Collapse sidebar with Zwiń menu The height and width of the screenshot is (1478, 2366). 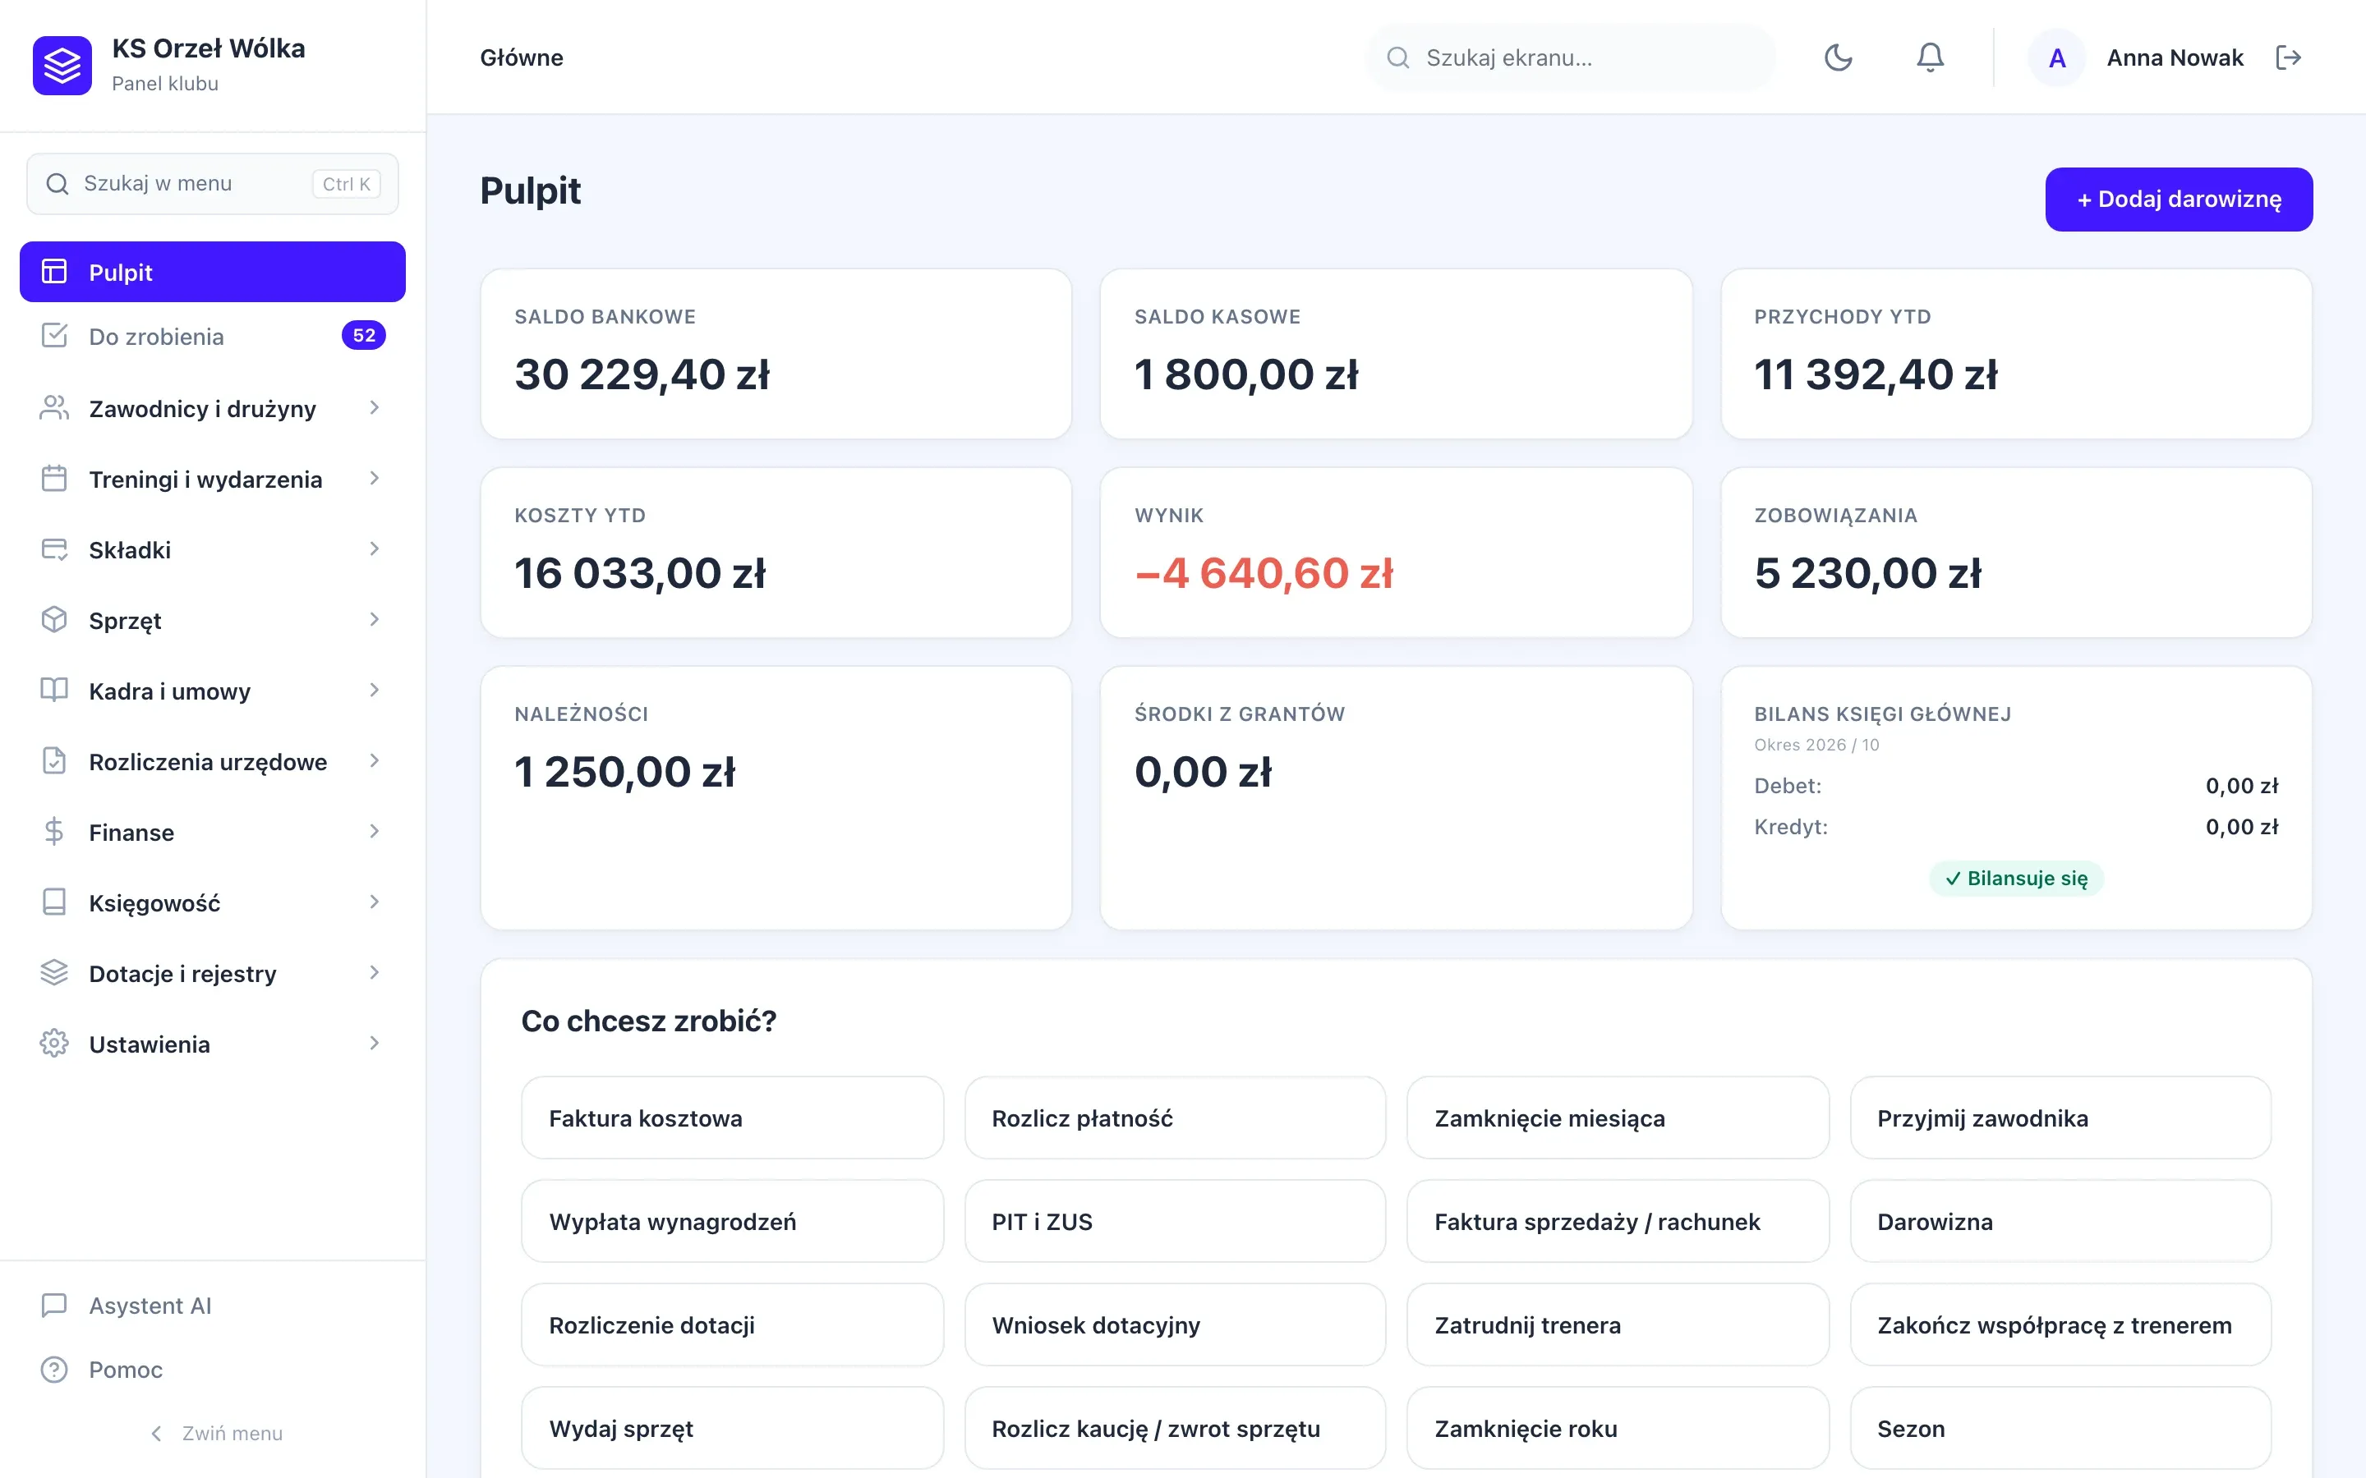(x=216, y=1433)
